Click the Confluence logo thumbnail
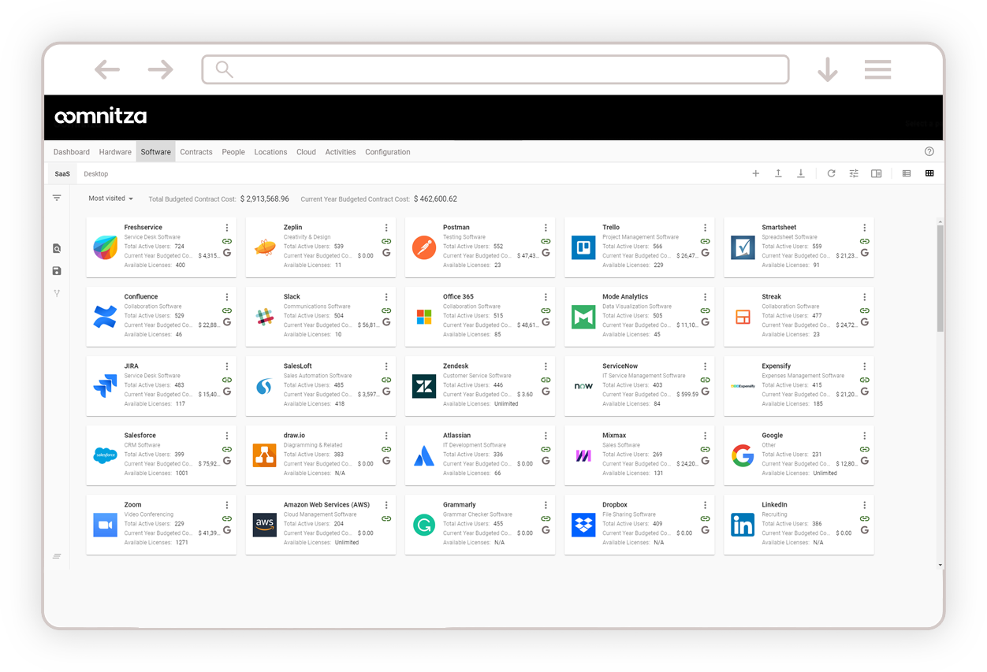This screenshot has width=987, height=672. point(105,317)
